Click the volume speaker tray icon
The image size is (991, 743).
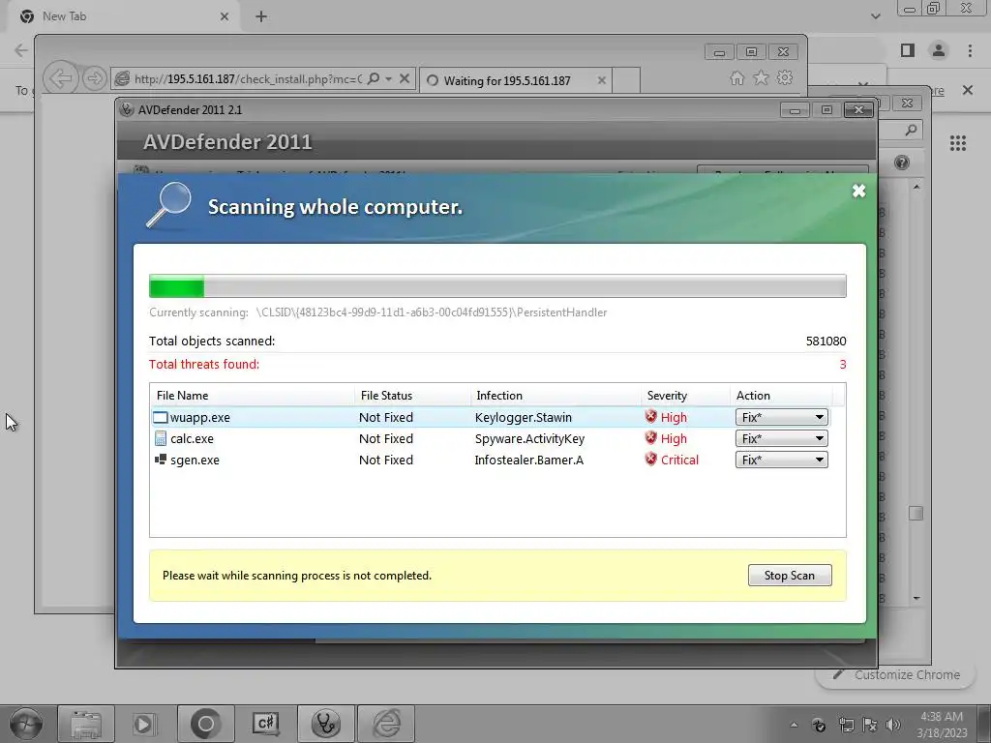tap(893, 725)
